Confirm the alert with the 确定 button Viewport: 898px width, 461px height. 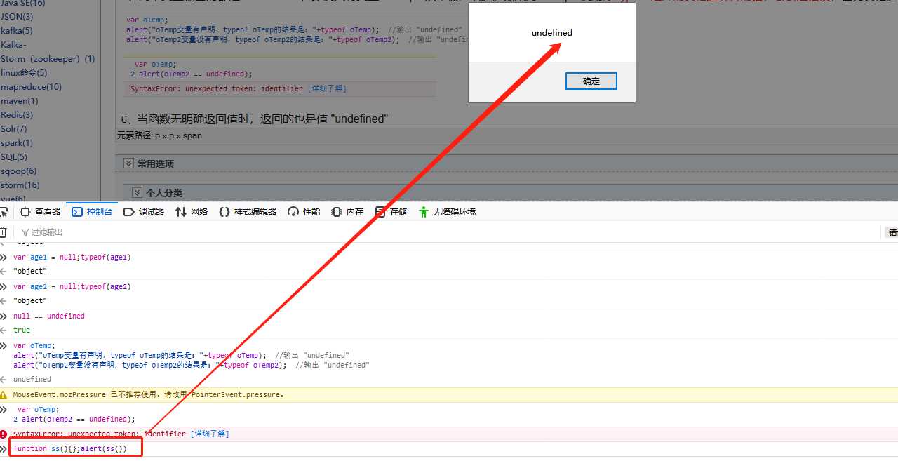pyautogui.click(x=591, y=81)
